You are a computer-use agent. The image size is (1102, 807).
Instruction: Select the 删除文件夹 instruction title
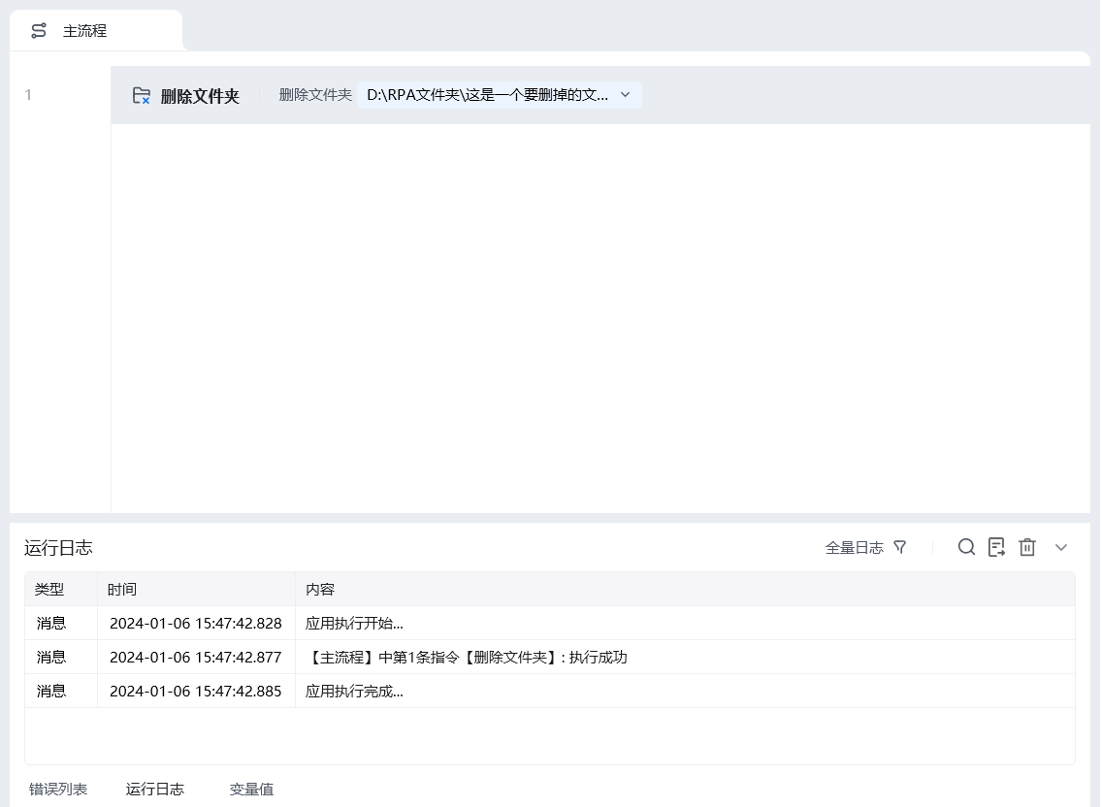coord(200,96)
